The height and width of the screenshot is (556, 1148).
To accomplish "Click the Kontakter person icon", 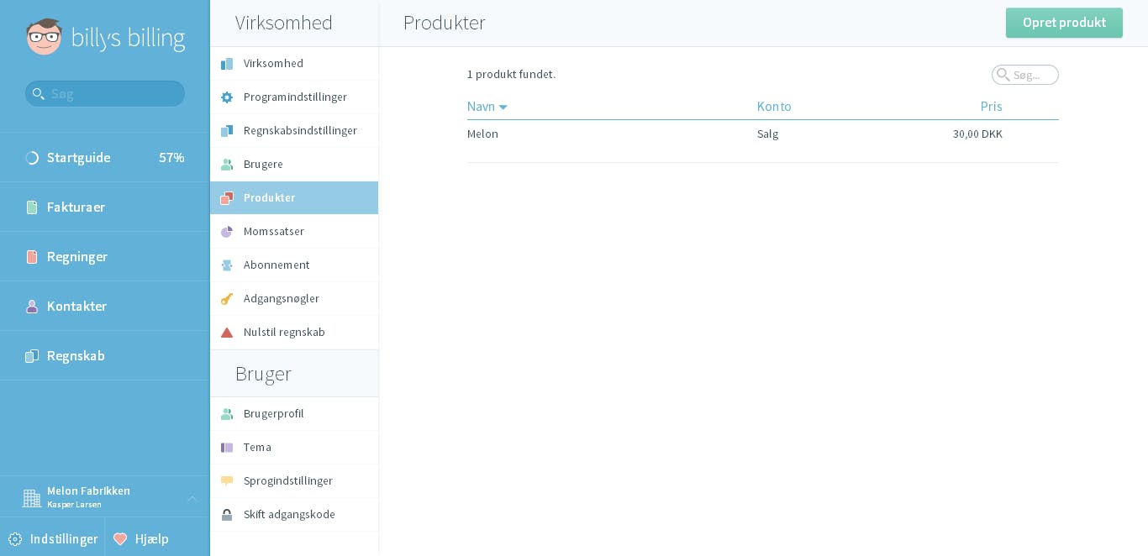I will 32,307.
